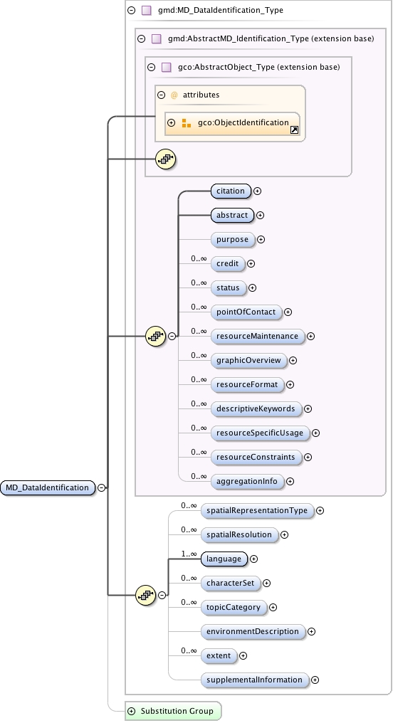Open the reference arrow on gco:ObjectIdentification

pyautogui.click(x=294, y=130)
